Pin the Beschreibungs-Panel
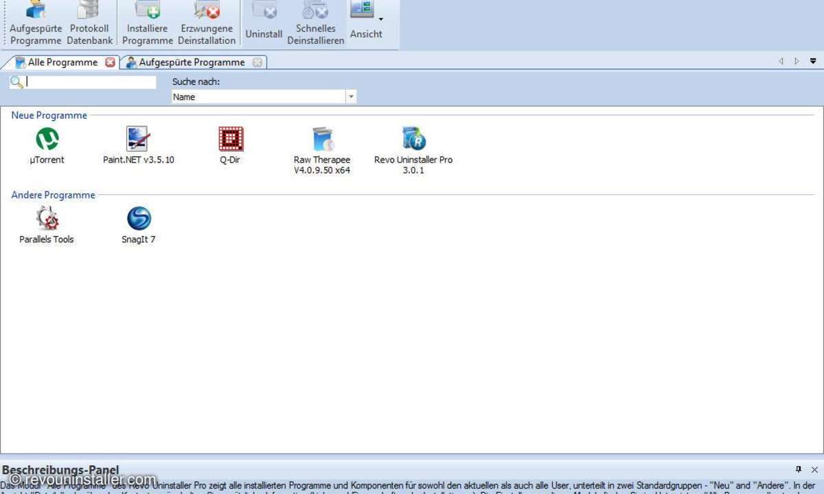Screen dimensions: 824x494 click(799, 469)
